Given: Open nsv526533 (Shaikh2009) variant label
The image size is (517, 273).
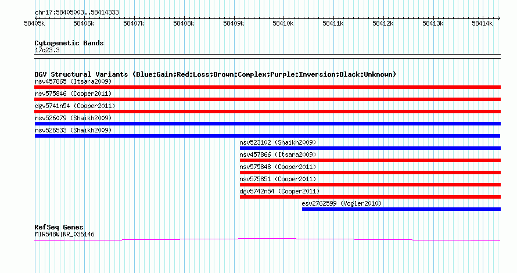Looking at the screenshot, I should [73, 130].
